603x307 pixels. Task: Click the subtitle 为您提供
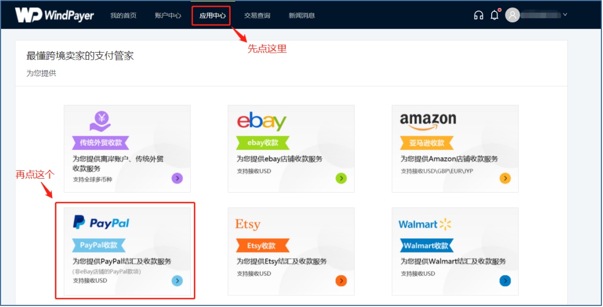click(x=41, y=73)
